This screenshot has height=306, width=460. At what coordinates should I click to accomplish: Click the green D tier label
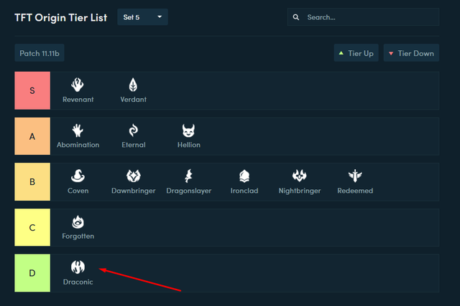pyautogui.click(x=32, y=273)
